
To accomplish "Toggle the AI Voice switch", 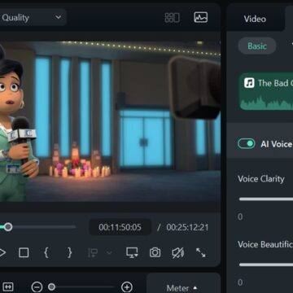I will 247,143.
